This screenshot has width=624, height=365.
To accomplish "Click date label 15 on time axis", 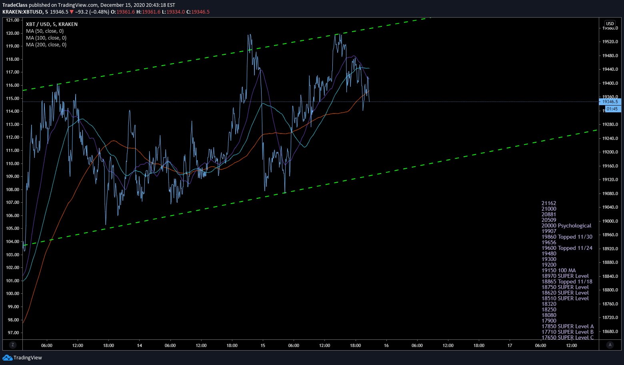I will 263,345.
